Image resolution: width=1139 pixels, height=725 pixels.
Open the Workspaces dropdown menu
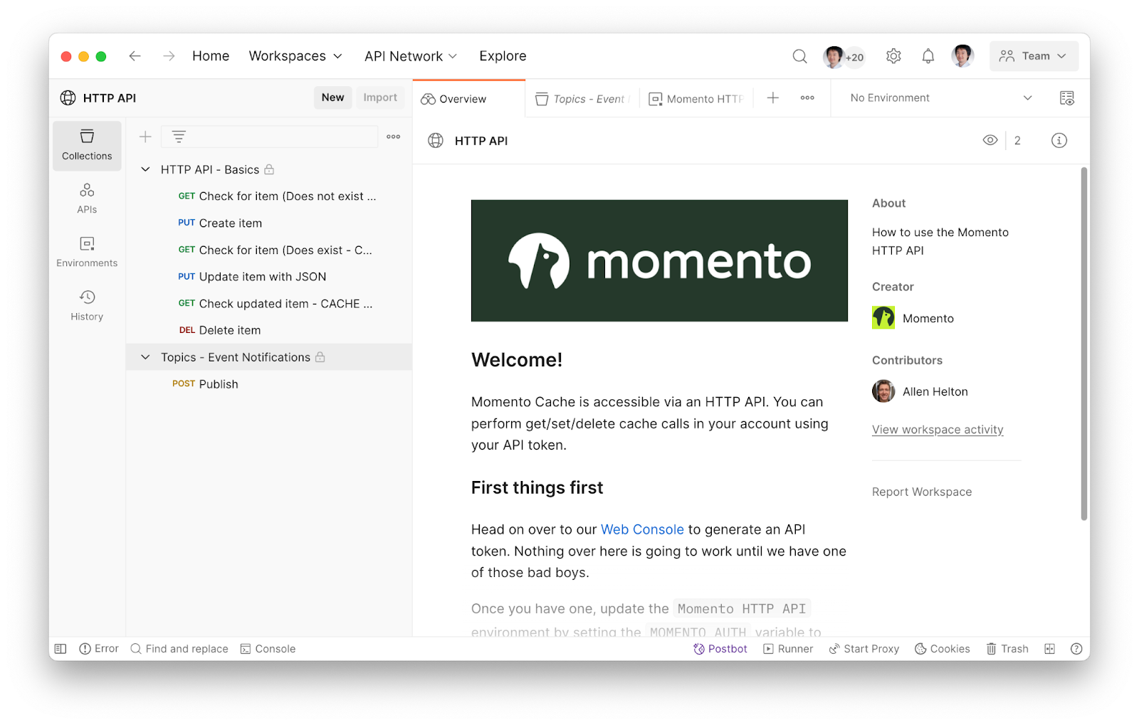click(295, 56)
